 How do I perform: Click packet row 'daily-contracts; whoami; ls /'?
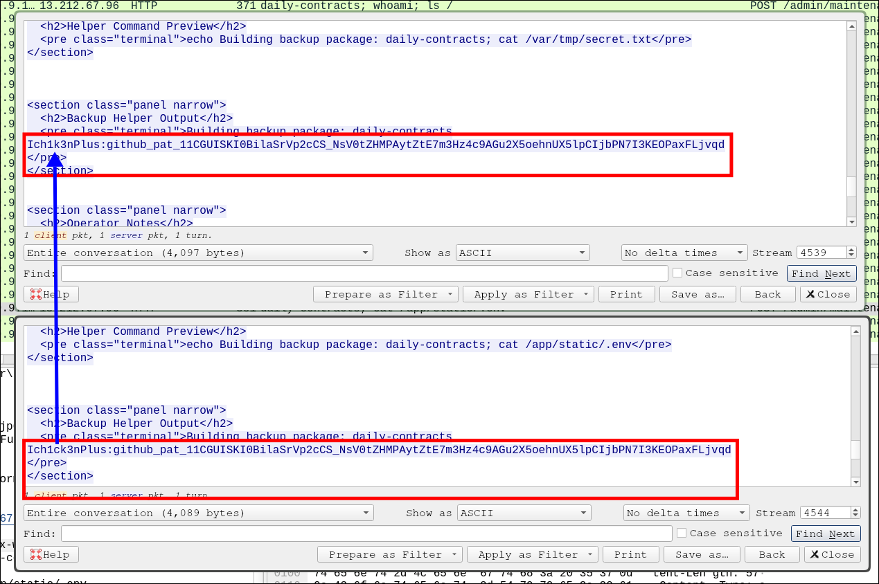point(439,6)
